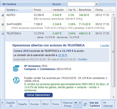Click the right arrow after Materias Primas
Image resolution: width=117 pixels, height=109 pixels.
75,103
